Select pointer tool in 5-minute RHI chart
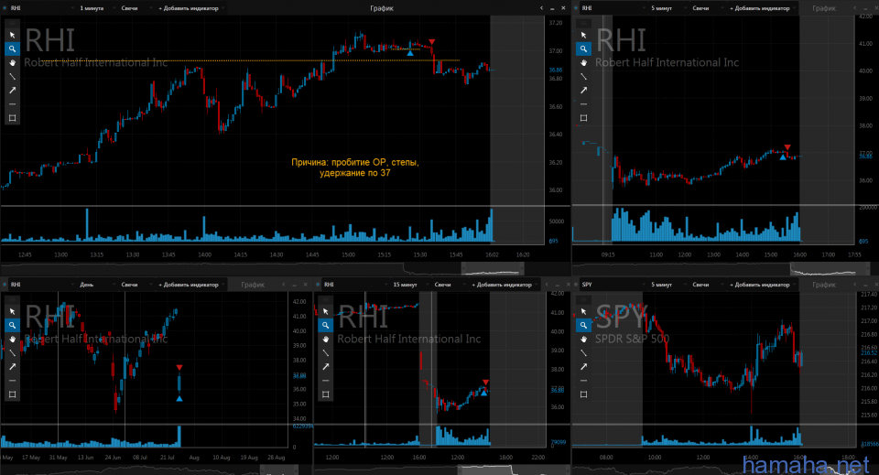Viewport: 879px width, 475px height. click(583, 35)
